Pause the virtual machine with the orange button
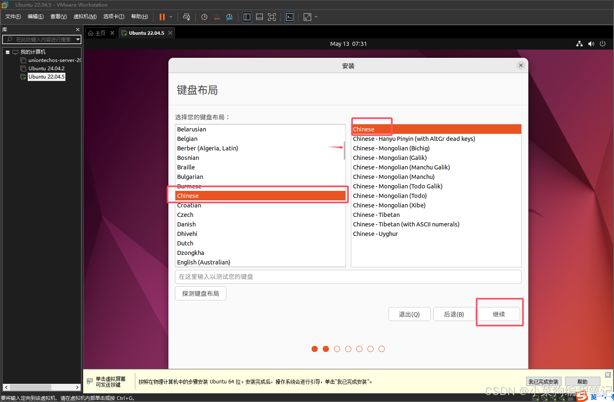The height and width of the screenshot is (402, 614). coord(162,17)
